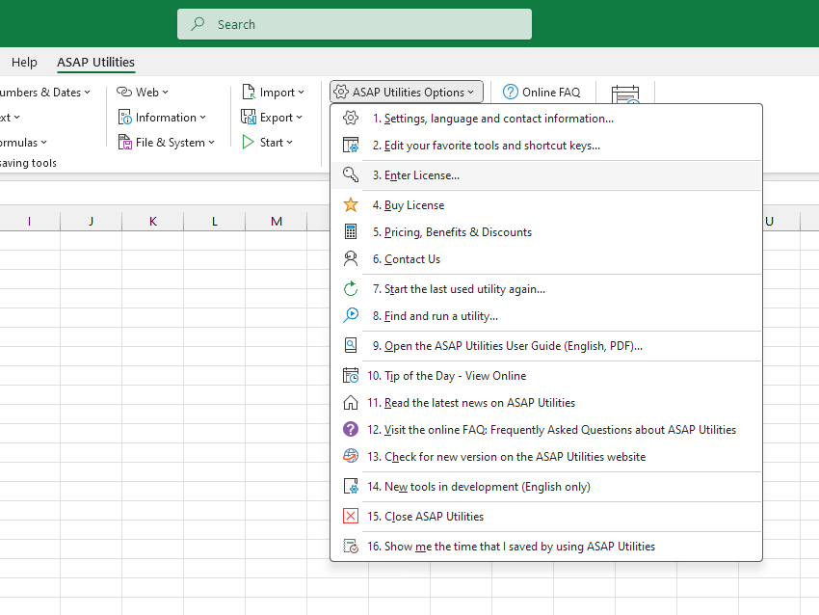Click the orange star Buy License icon

[351, 204]
